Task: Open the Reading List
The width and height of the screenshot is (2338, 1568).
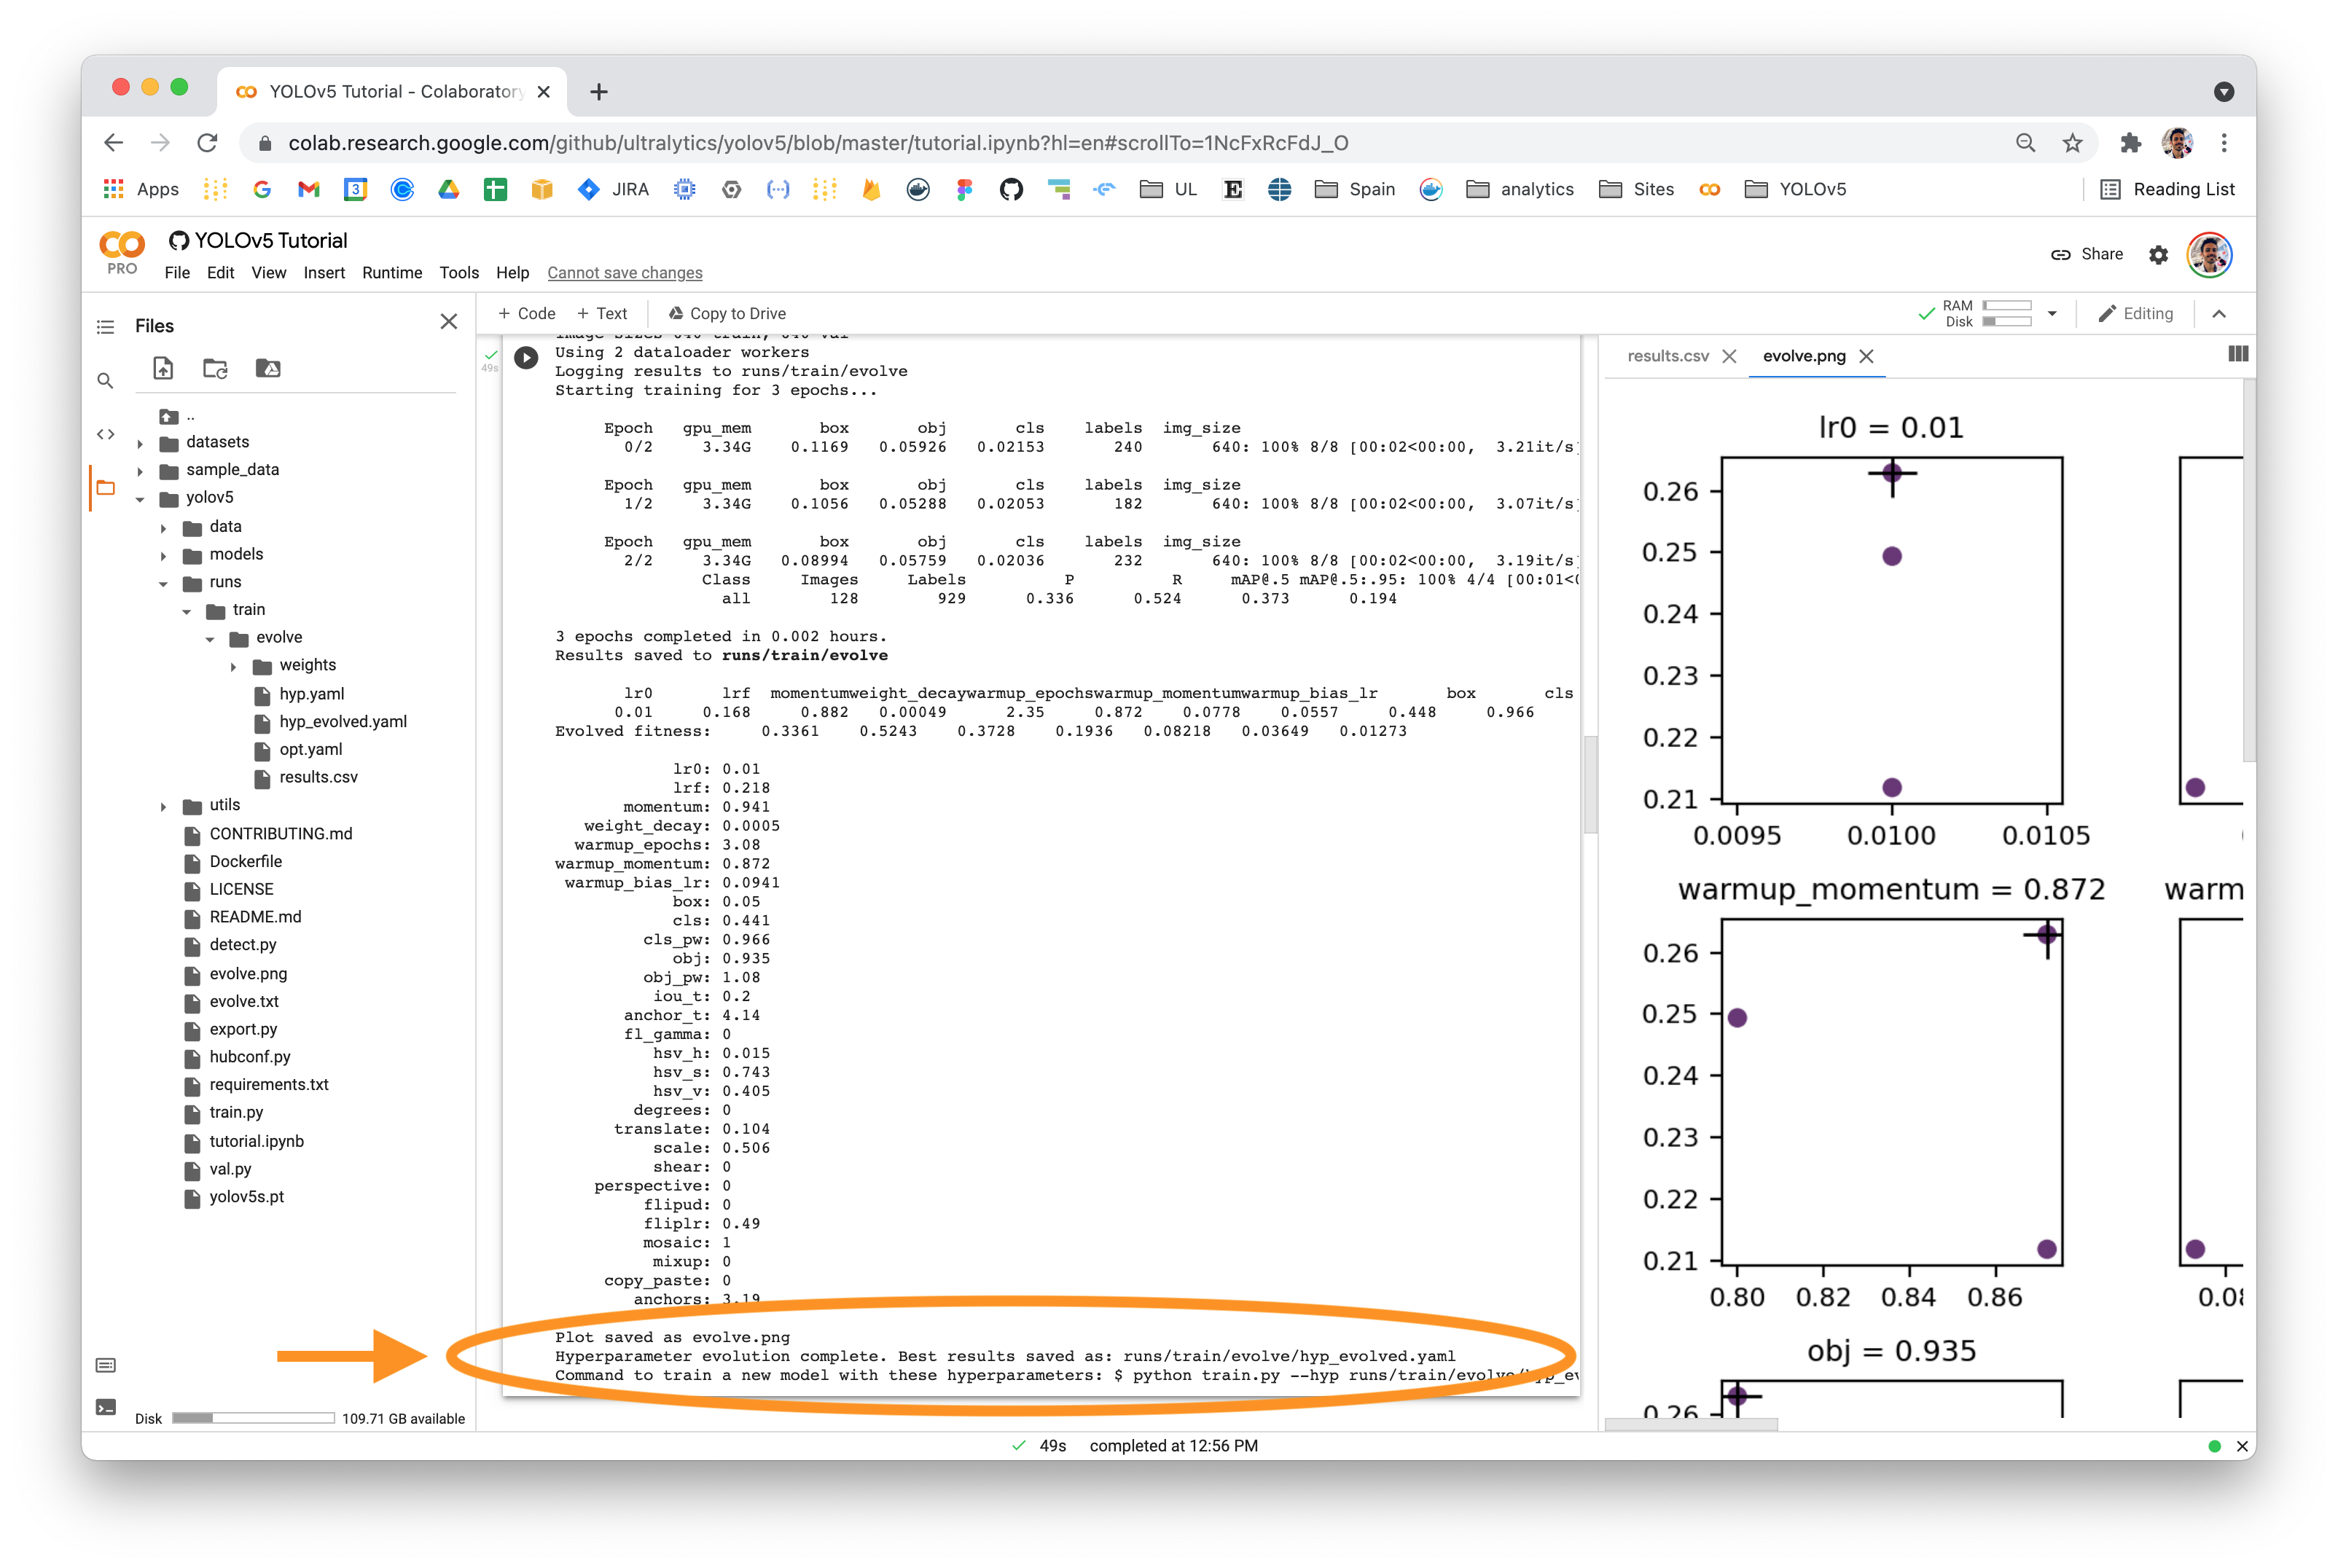Action: (2167, 189)
